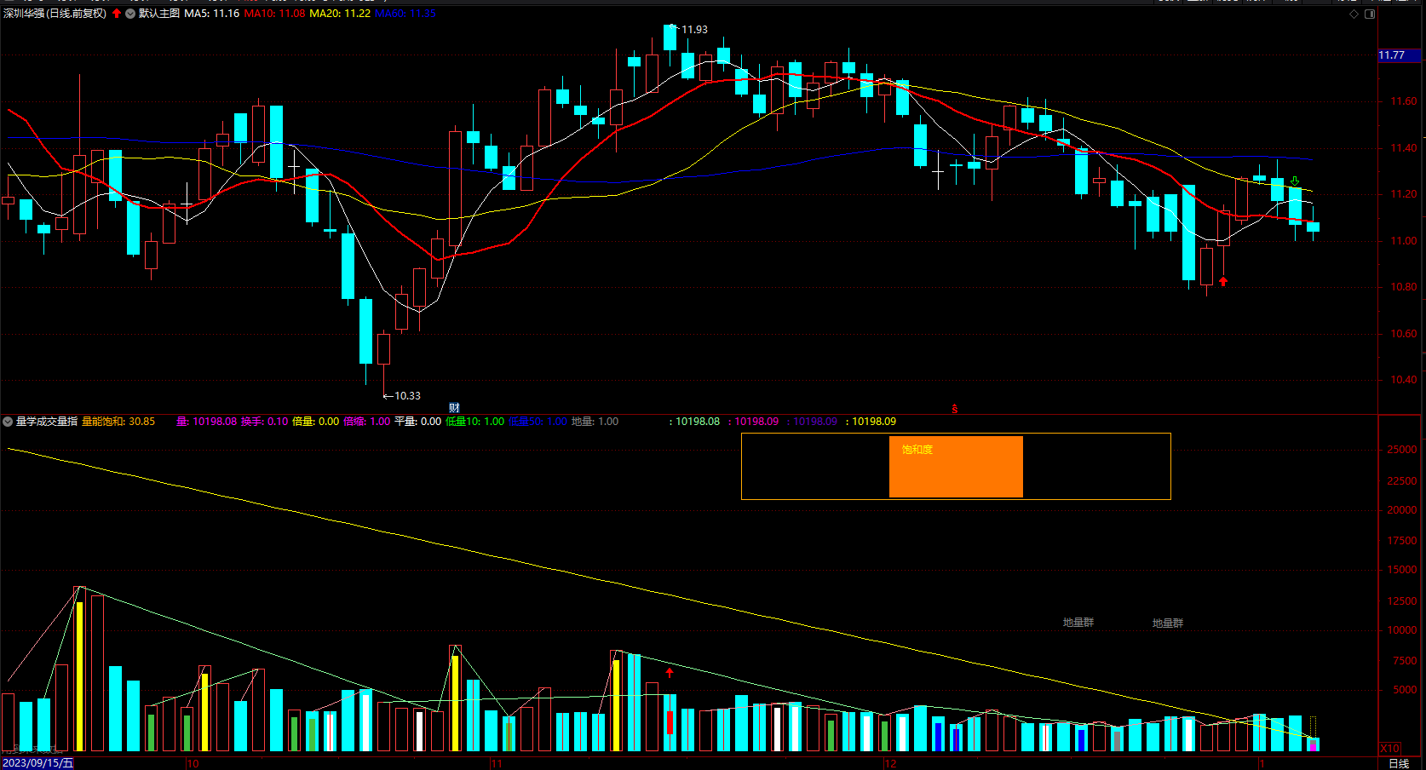This screenshot has width=1426, height=770.
Task: Click the 10.33 low price label
Action: [x=407, y=396]
